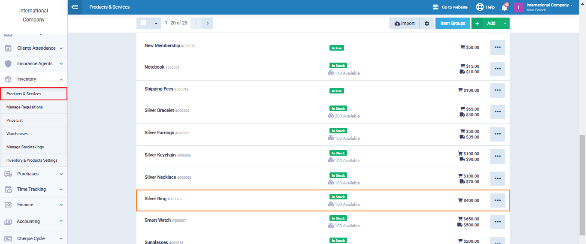Viewport: 586px width, 244px height.
Task: Click the Import button
Action: [405, 24]
